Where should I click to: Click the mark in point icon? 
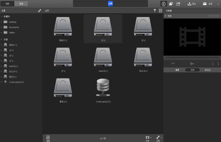pyautogui.click(x=213, y=64)
